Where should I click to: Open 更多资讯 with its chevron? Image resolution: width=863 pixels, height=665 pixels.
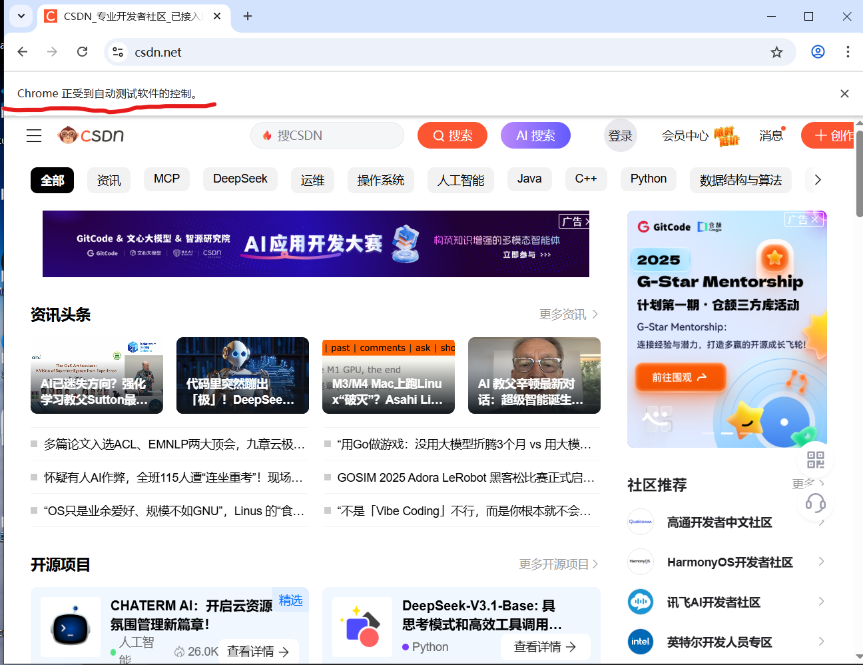click(x=567, y=314)
